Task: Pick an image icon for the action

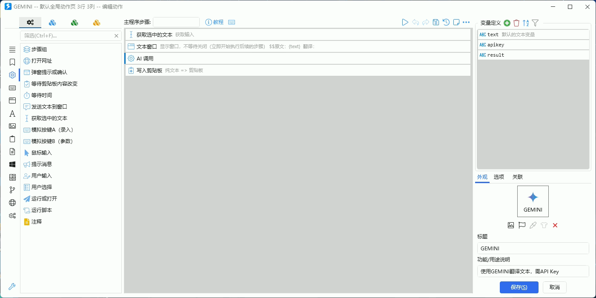Action: tap(511, 225)
